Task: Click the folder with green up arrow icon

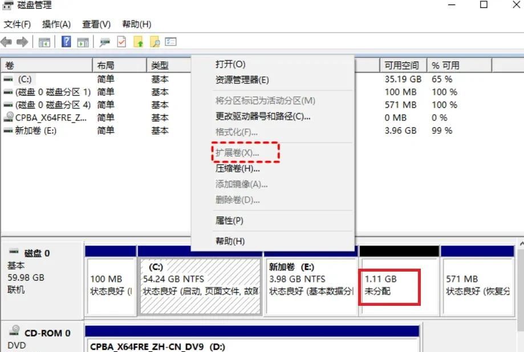Action: tap(137, 41)
